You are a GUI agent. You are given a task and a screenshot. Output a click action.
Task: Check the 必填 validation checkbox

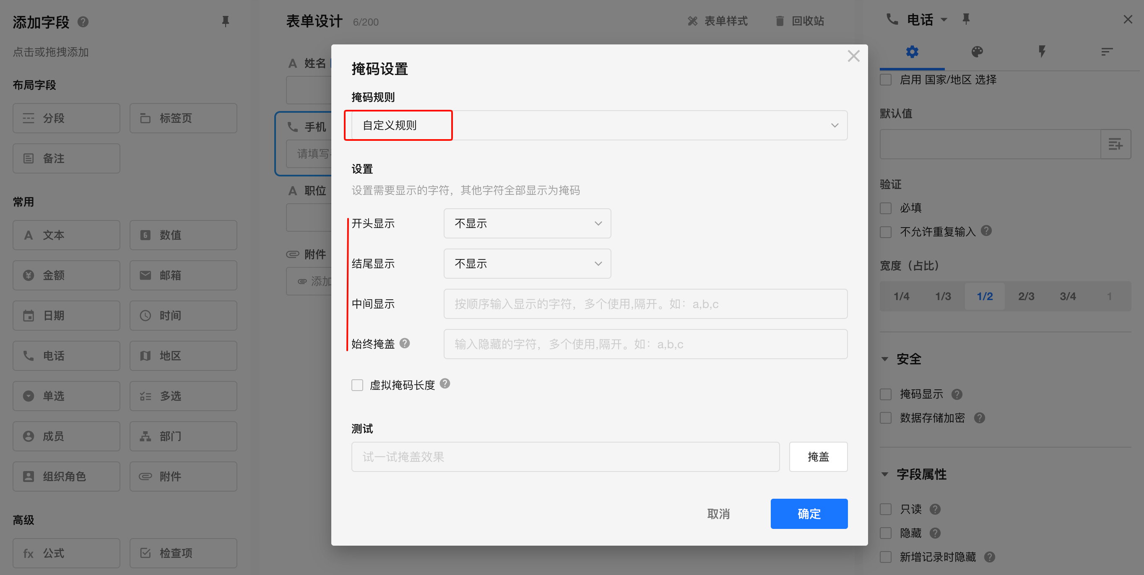coord(886,208)
